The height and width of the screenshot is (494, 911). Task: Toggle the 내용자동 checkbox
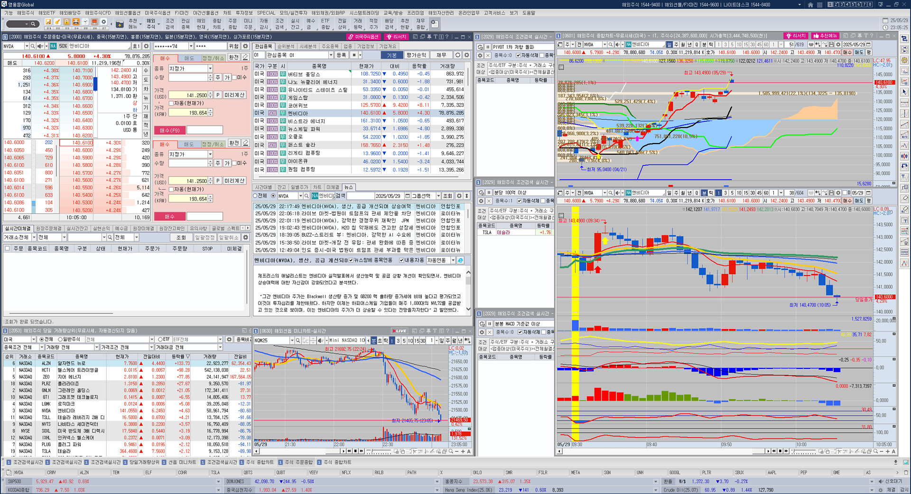(x=401, y=260)
